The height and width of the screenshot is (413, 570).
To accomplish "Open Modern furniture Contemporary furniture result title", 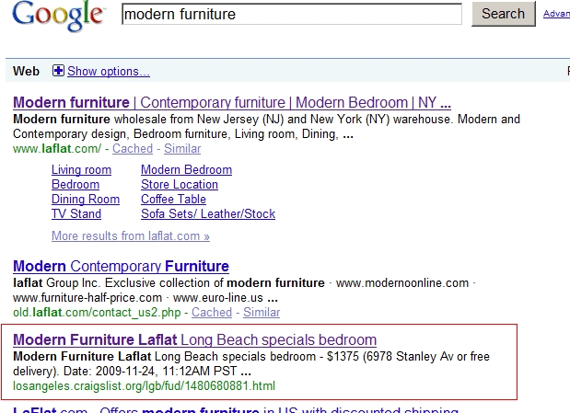I will click(x=232, y=103).
